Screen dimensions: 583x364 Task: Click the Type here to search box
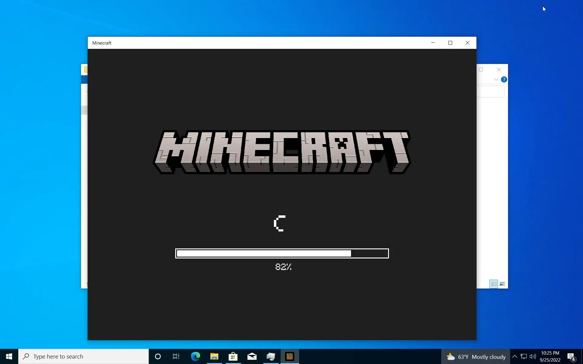84,356
